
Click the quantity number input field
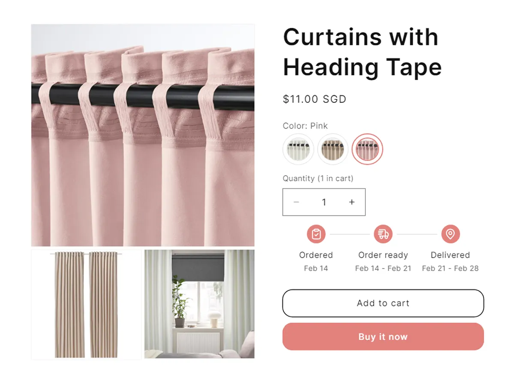pos(324,202)
